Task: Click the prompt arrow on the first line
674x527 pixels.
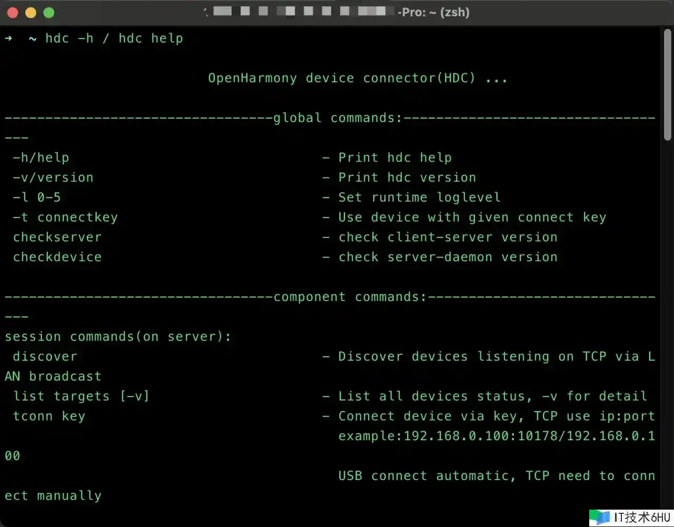Action: (x=8, y=38)
